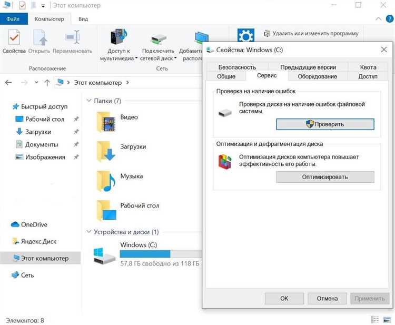Open the Видео folder icon
395x325 pixels.
[106, 122]
